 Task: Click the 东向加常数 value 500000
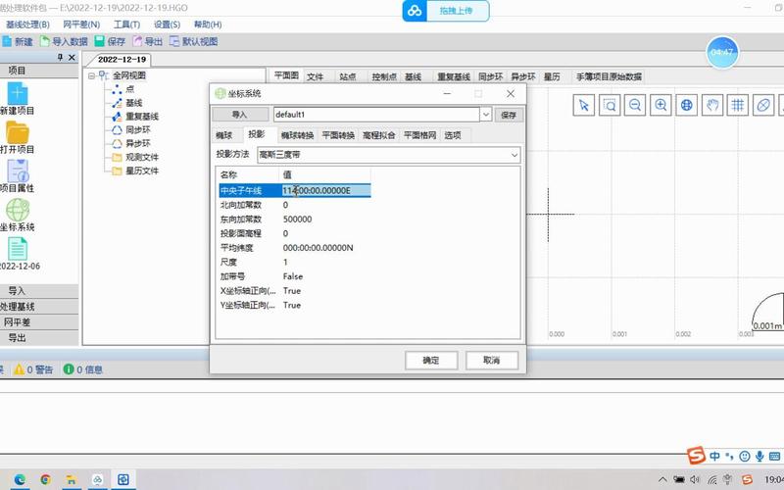pyautogui.click(x=298, y=219)
